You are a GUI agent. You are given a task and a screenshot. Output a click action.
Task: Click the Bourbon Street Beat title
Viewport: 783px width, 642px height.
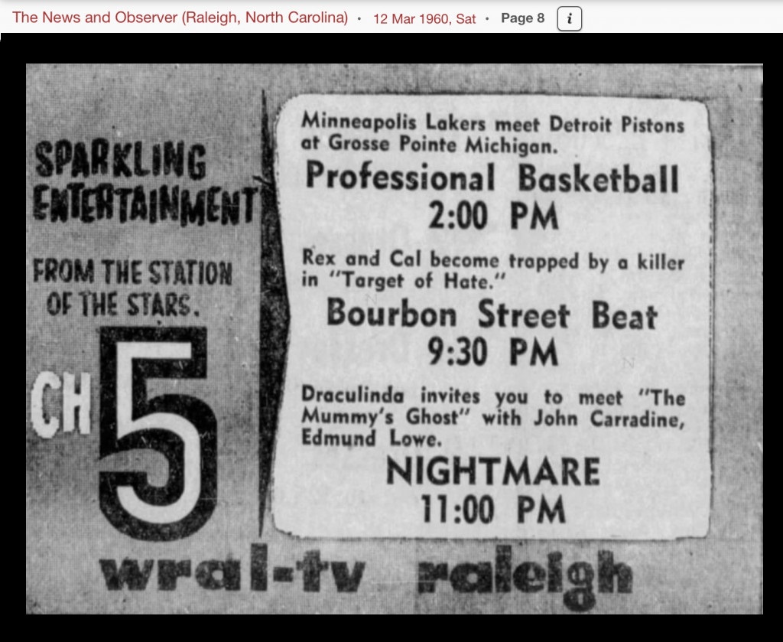(x=492, y=314)
